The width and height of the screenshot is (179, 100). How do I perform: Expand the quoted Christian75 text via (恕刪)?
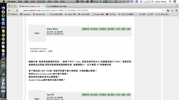pos(50,51)
